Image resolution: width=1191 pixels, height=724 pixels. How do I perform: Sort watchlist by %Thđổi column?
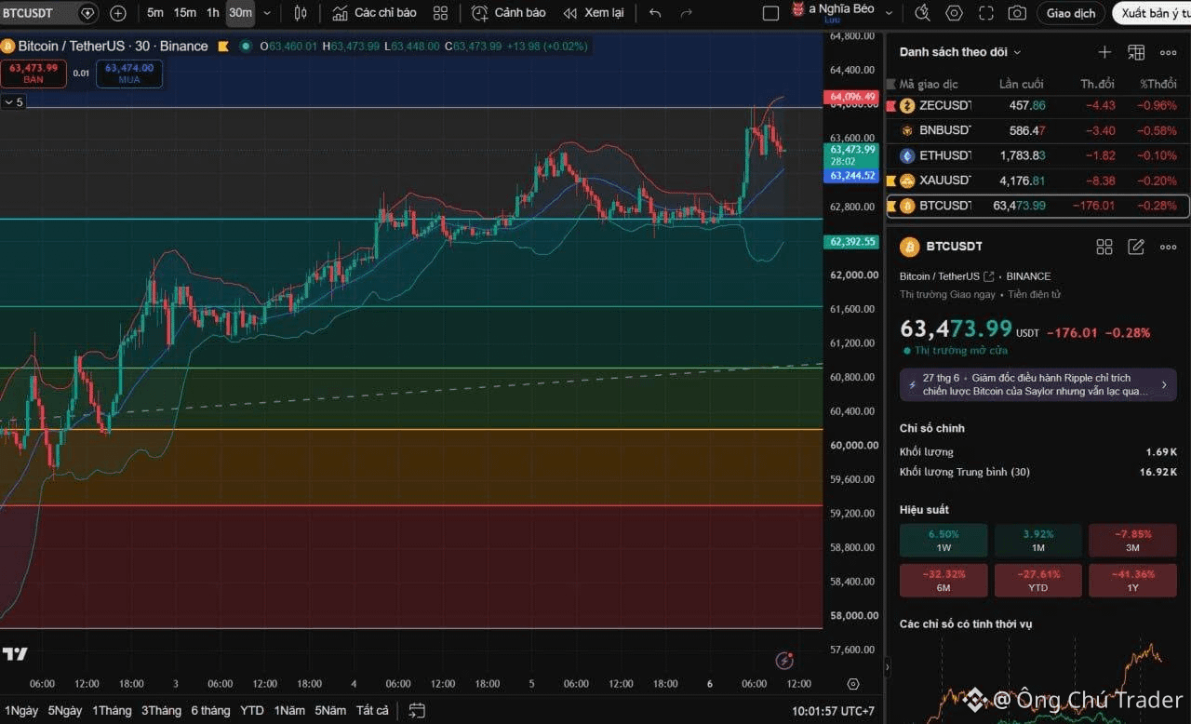(1158, 84)
